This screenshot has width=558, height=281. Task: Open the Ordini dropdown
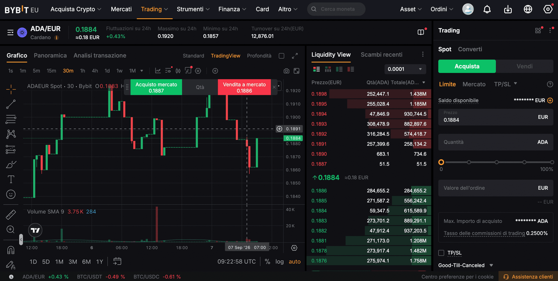pyautogui.click(x=442, y=9)
